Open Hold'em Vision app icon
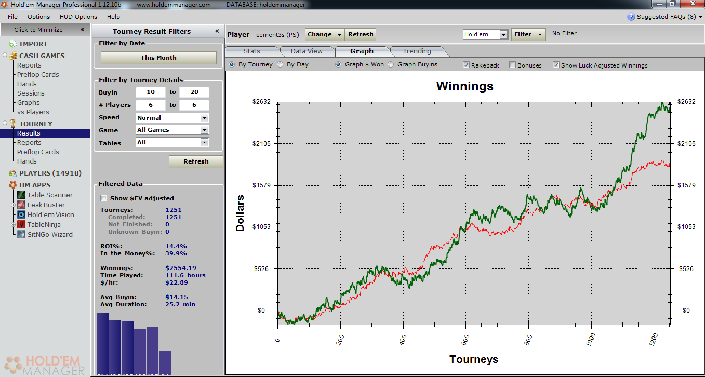The height and width of the screenshot is (377, 705). point(21,214)
